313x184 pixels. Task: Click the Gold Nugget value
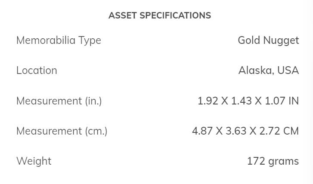[x=268, y=40]
